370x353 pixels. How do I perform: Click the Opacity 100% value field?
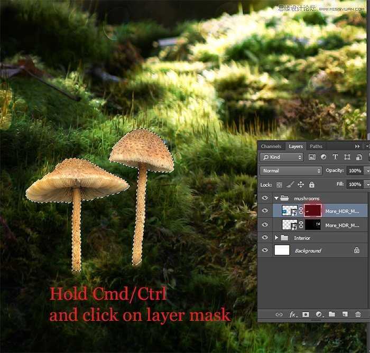click(355, 171)
